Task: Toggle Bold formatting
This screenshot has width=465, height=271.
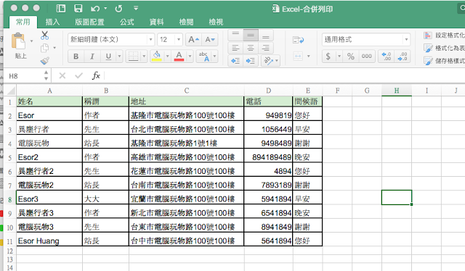Action: (x=76, y=57)
